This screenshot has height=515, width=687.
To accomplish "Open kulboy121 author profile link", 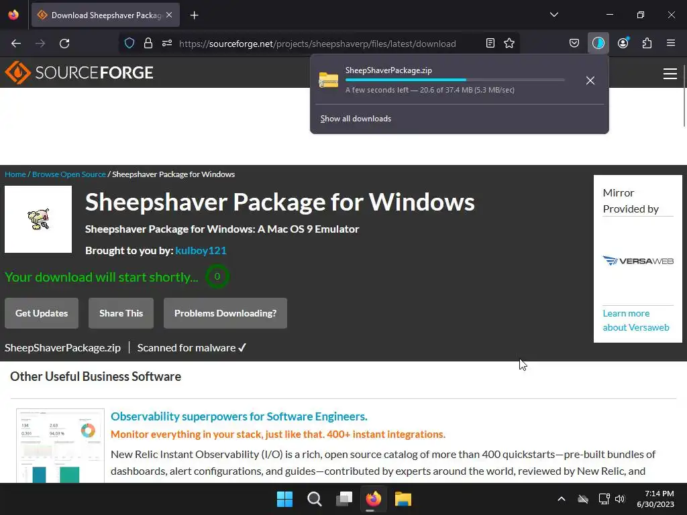I will pyautogui.click(x=201, y=251).
